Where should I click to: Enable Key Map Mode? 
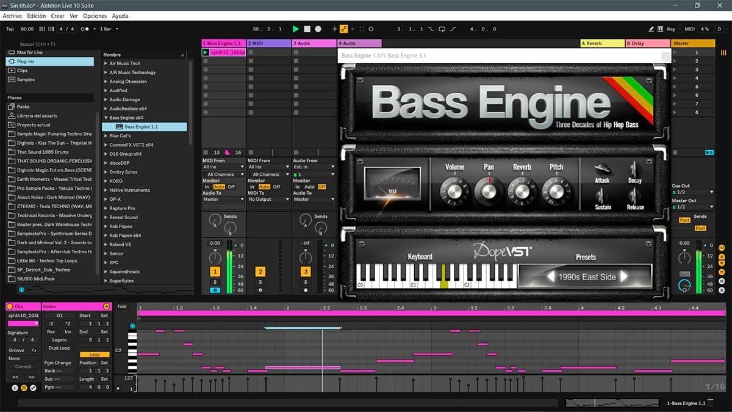671,29
